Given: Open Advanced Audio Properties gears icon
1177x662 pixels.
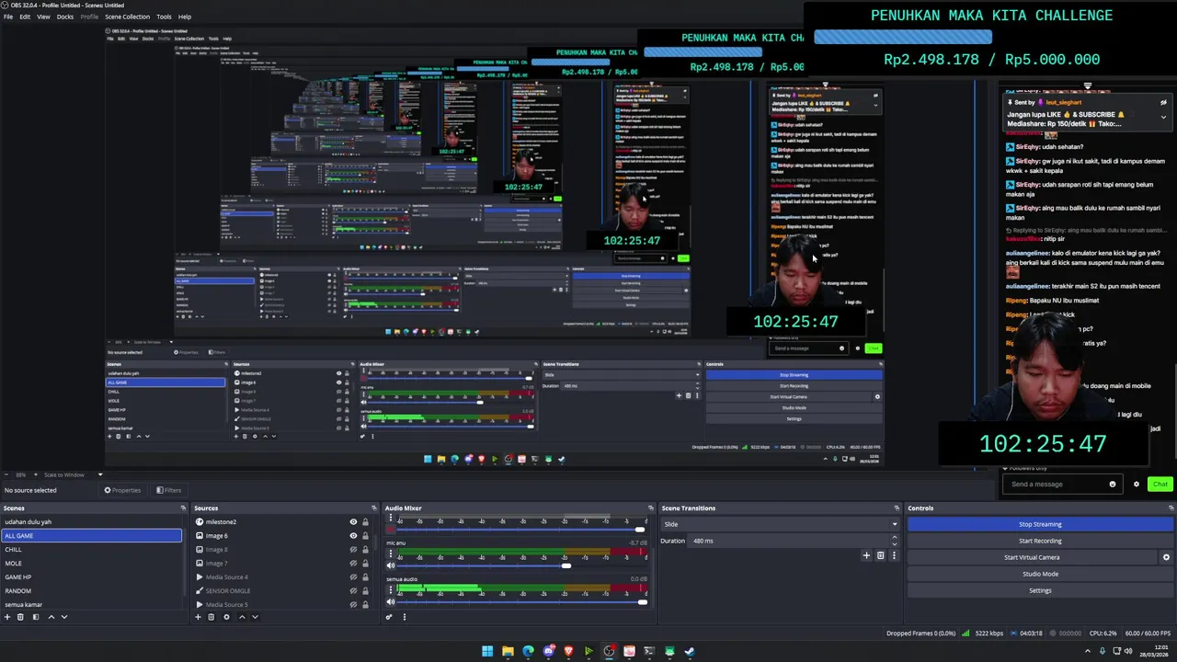Looking at the screenshot, I should point(389,617).
